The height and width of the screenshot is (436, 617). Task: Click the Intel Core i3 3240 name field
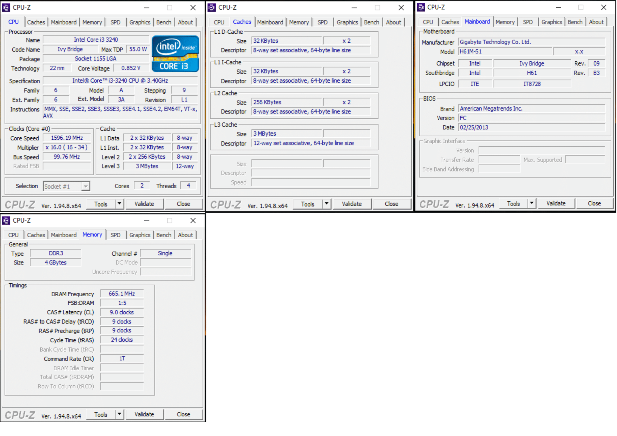coord(96,40)
